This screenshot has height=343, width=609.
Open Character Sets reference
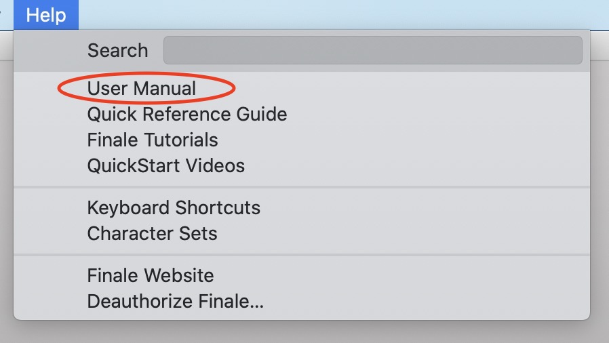152,233
